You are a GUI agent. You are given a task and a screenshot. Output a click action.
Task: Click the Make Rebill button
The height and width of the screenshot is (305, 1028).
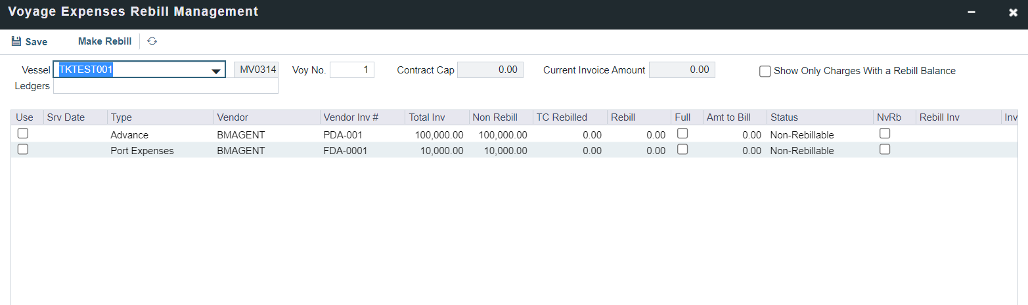104,41
